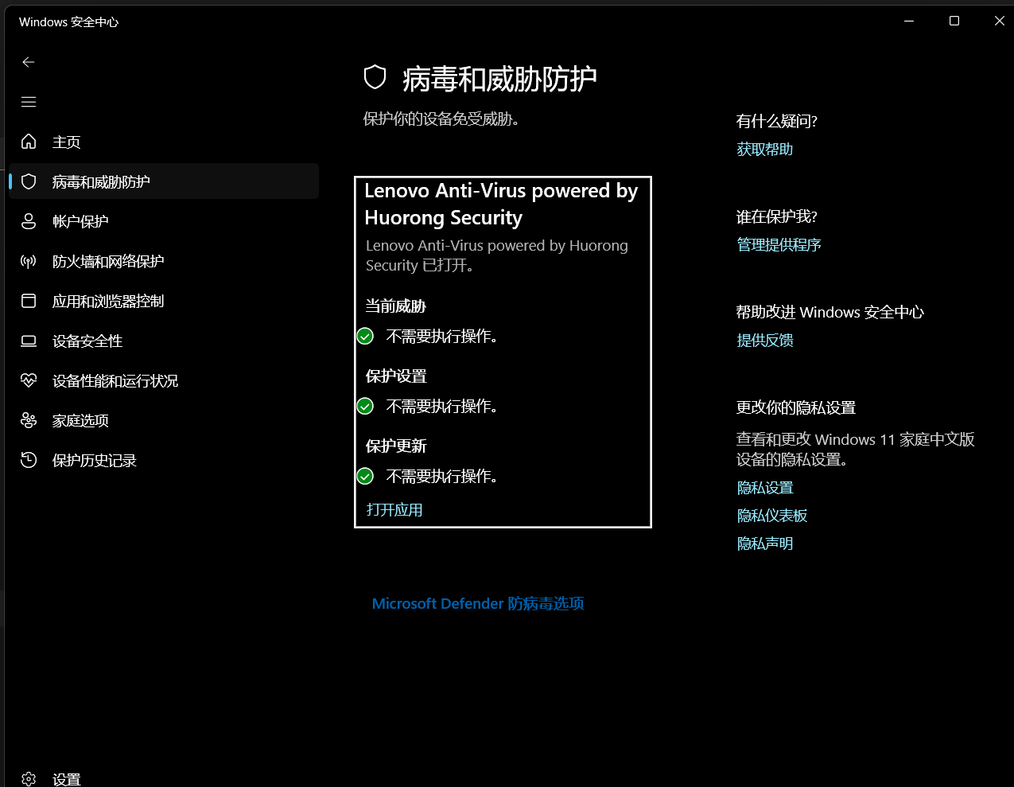1014x787 pixels.
Task: Click the 打开应用 link
Action: coord(394,509)
